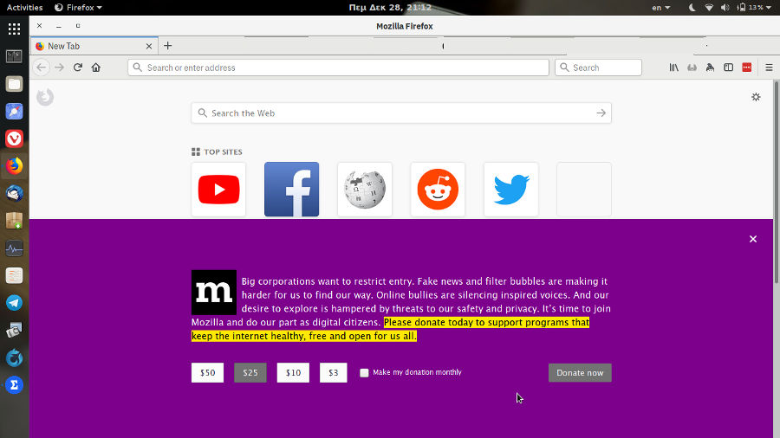The image size is (780, 438).
Task: Choose the $25 donation amount
Action: coord(250,372)
